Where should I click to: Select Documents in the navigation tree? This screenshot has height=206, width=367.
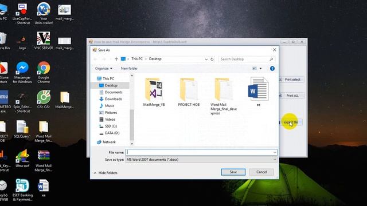[114, 92]
